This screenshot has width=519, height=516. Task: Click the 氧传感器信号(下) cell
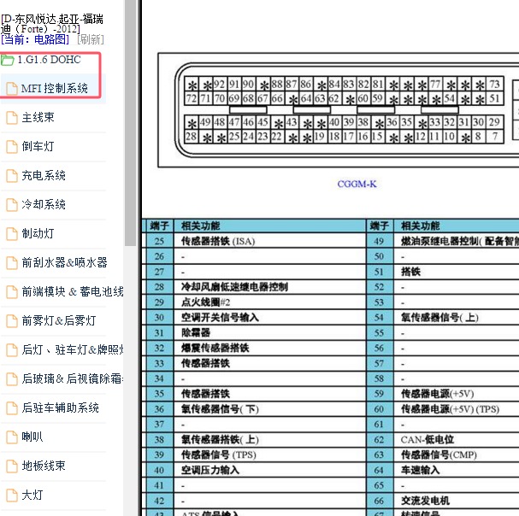point(269,409)
